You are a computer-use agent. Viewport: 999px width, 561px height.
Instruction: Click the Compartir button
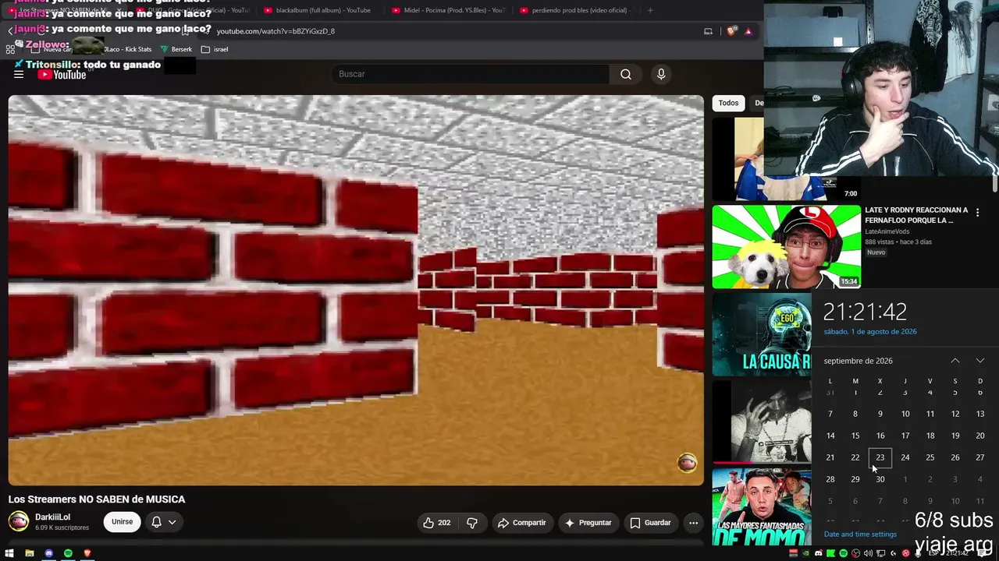click(521, 523)
